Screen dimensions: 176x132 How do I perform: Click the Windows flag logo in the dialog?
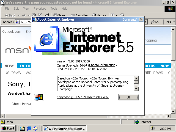pos(38,97)
